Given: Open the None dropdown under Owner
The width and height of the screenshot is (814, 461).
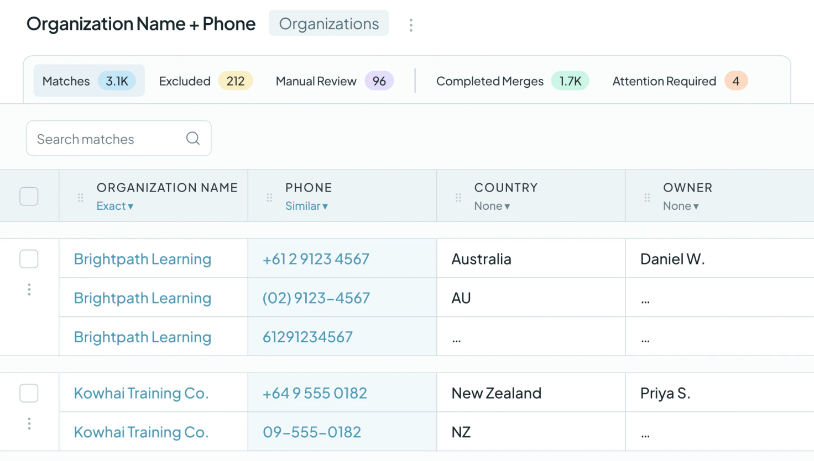Looking at the screenshot, I should (x=681, y=206).
